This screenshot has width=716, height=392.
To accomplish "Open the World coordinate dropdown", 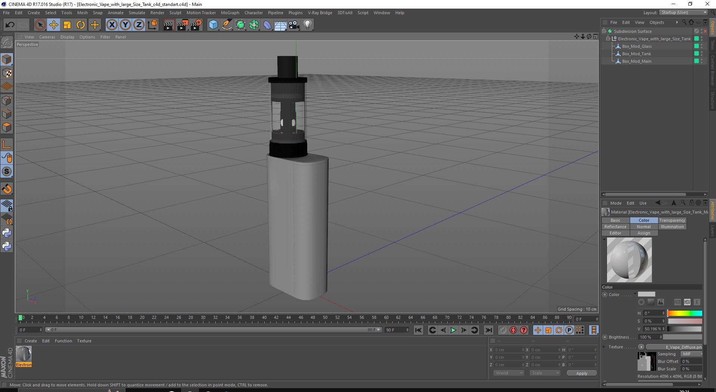I will pyautogui.click(x=508, y=373).
